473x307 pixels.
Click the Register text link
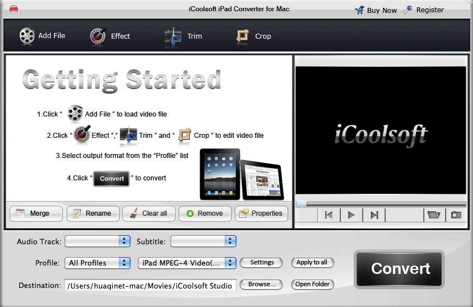coord(430,10)
